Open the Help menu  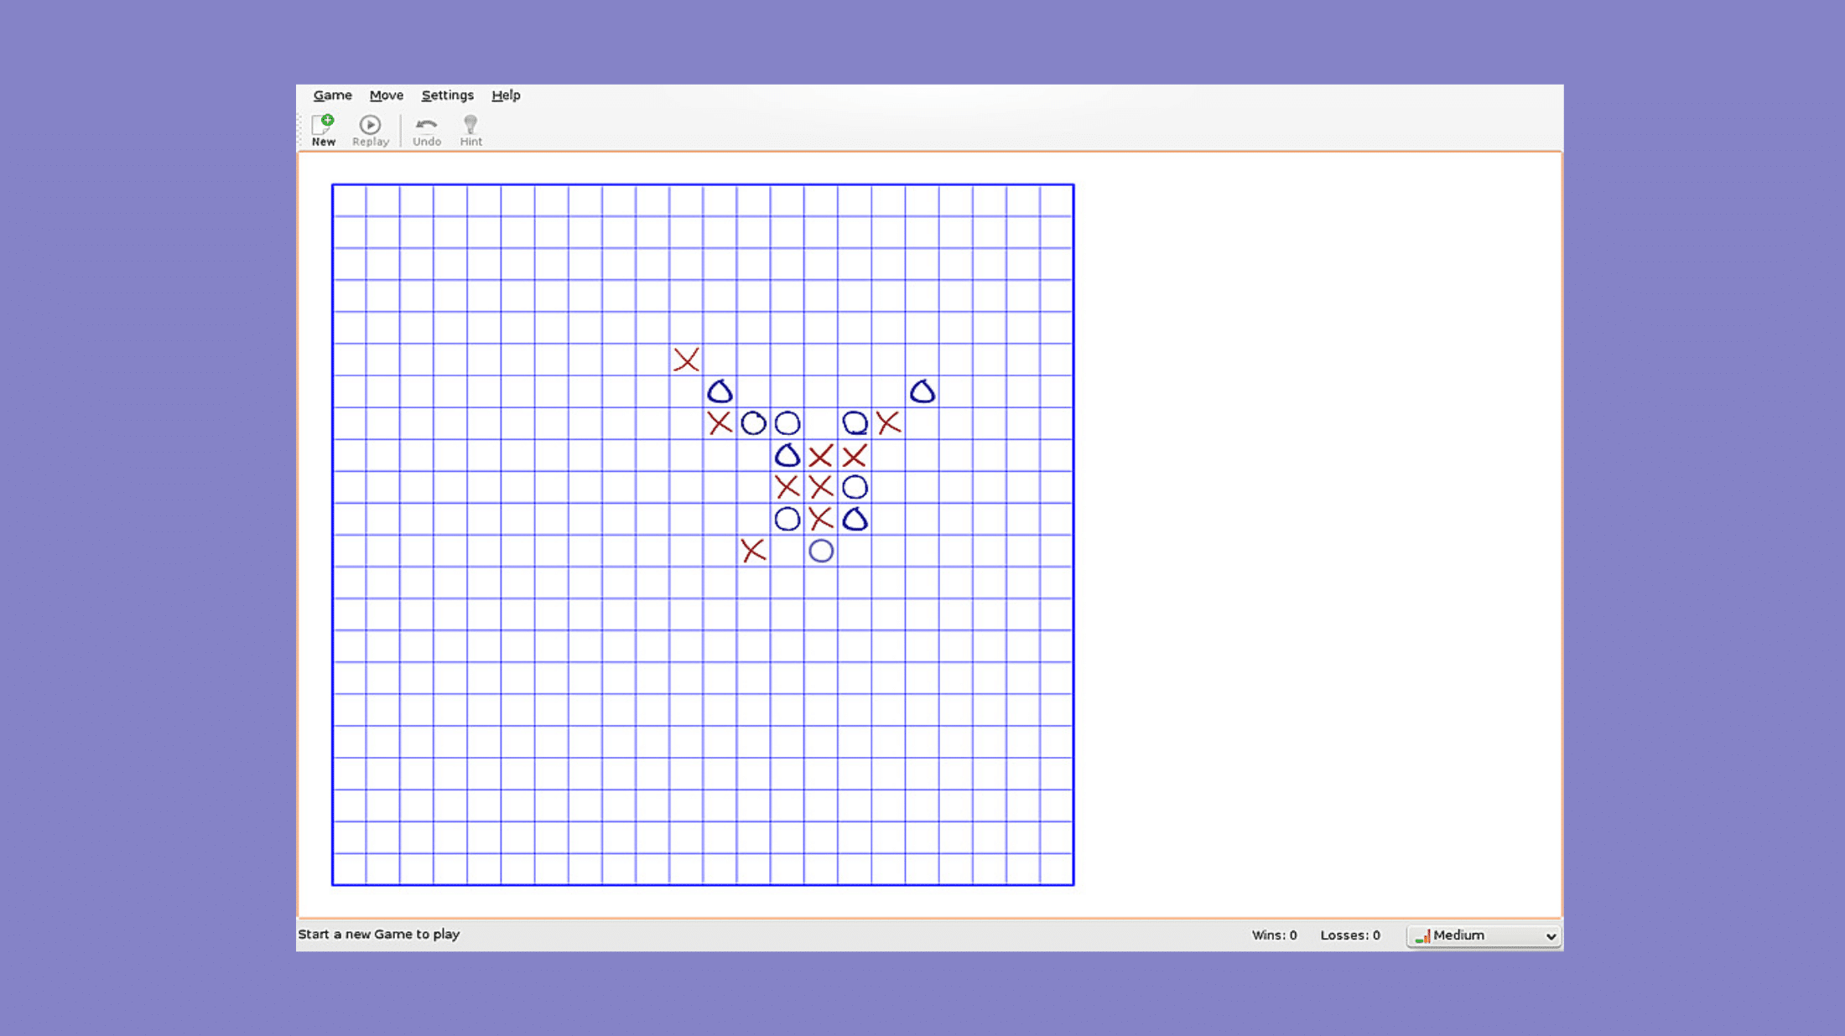[506, 96]
